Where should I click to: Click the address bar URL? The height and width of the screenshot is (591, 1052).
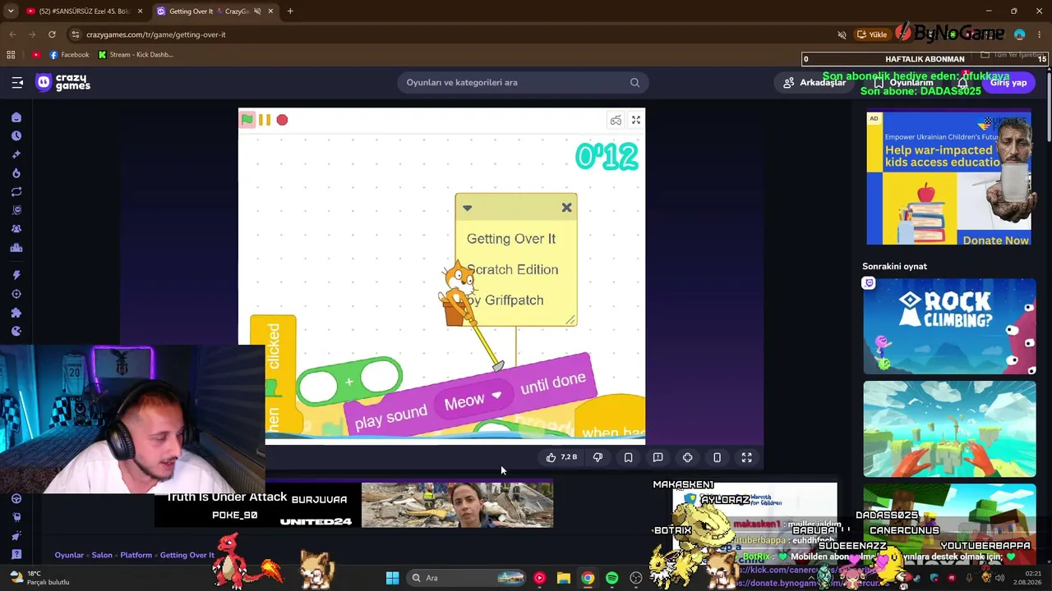coord(156,34)
